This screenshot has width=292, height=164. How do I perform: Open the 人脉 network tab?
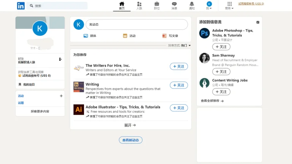[139, 6]
